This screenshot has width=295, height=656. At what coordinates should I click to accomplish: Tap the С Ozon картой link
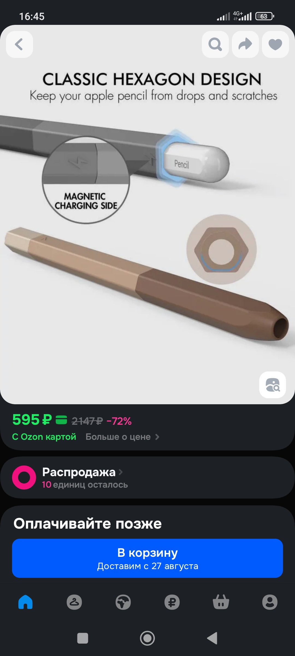click(x=44, y=437)
